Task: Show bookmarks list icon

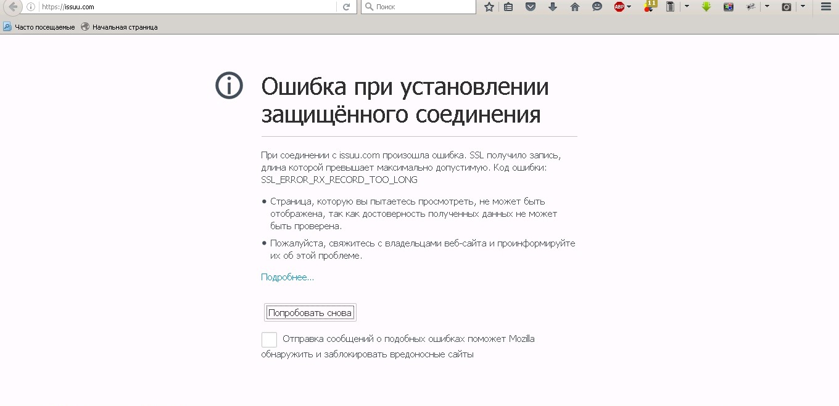Action: [x=508, y=7]
